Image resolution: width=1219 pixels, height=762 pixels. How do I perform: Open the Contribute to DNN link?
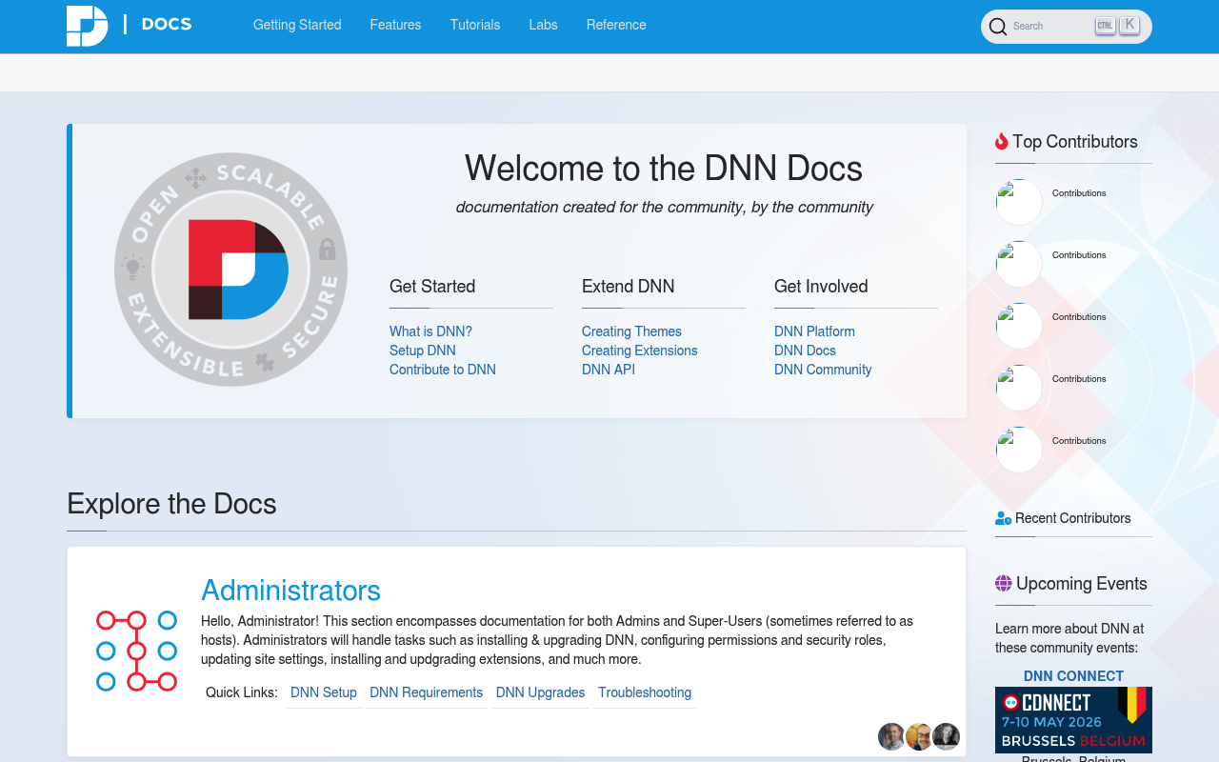point(443,370)
